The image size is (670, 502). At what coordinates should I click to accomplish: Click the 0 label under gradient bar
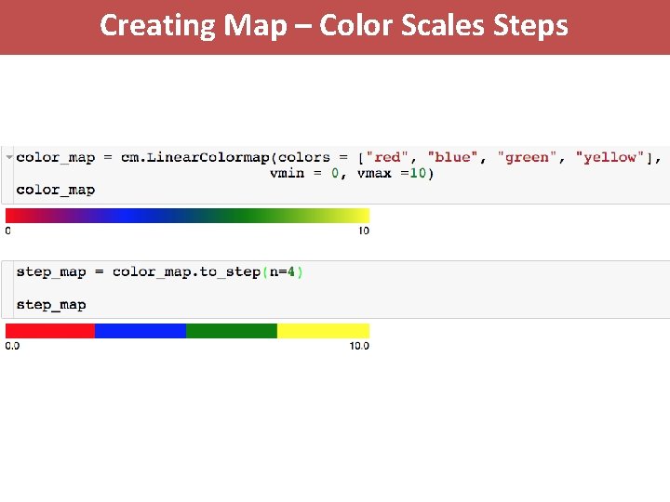pyautogui.click(x=8, y=231)
